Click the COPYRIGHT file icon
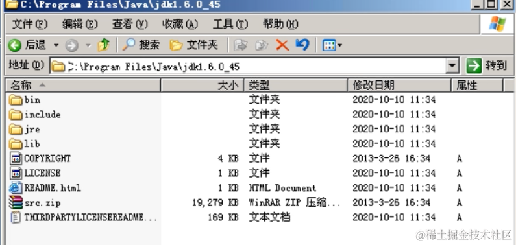Viewport: 516px width, 245px height. click(x=16, y=158)
